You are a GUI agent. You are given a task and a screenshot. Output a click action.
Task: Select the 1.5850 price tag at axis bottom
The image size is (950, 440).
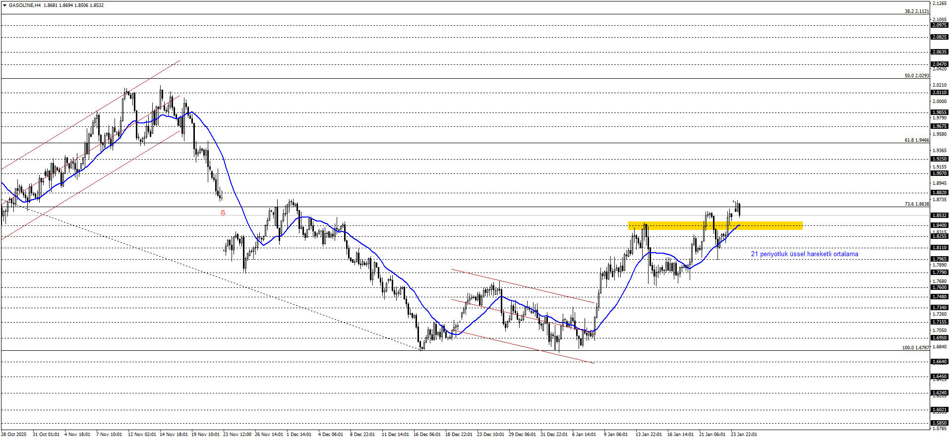point(940,423)
